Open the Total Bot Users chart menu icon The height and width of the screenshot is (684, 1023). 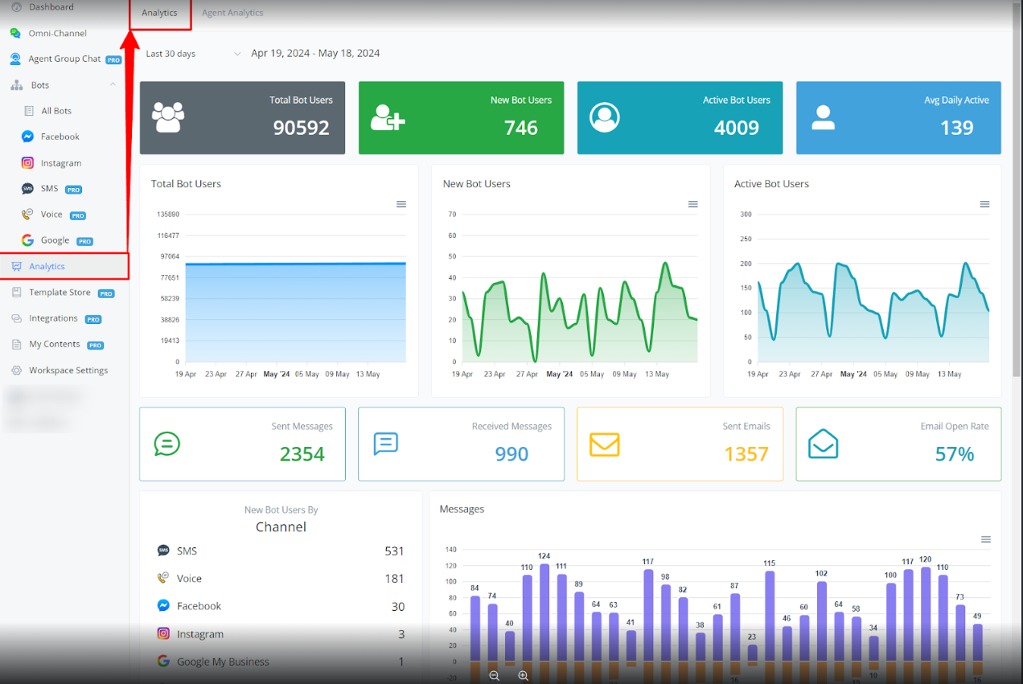(x=401, y=204)
